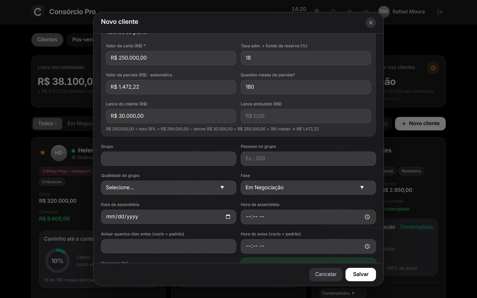Open clock picker in Hora da assembleia
477x298 pixels.
point(367,217)
